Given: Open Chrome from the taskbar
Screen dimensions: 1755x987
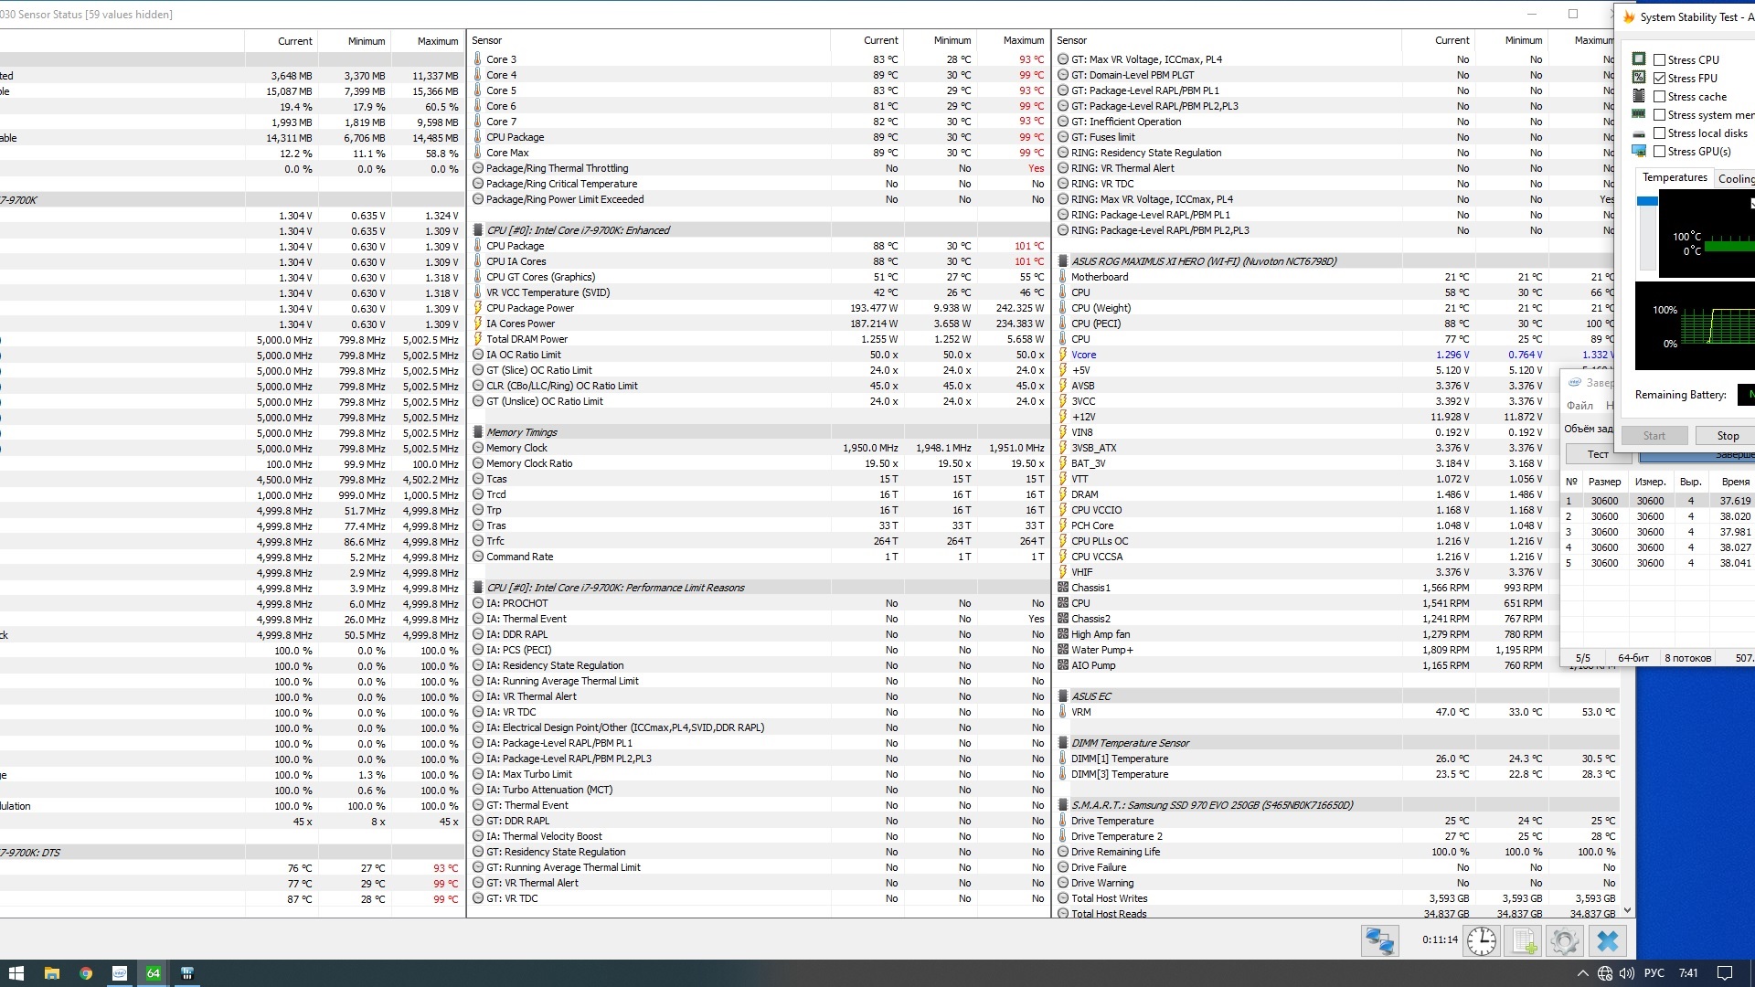Looking at the screenshot, I should [86, 973].
